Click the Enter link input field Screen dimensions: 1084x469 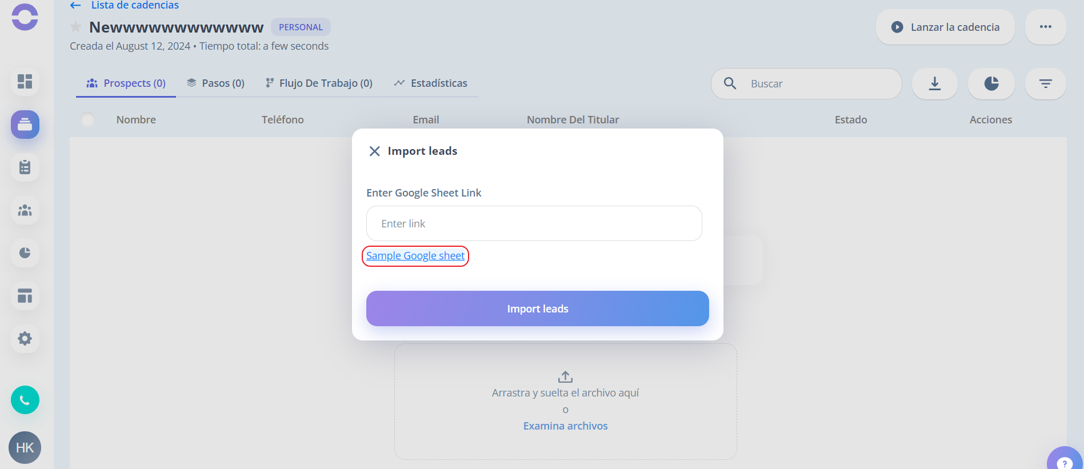[534, 223]
